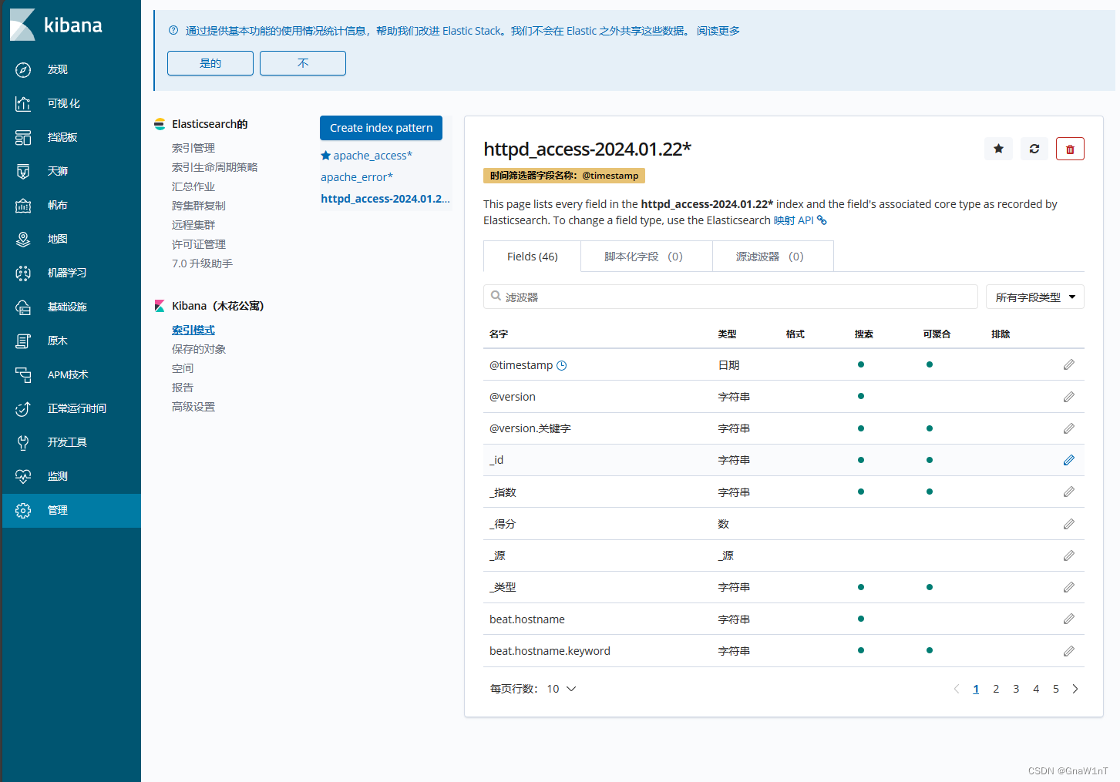Screen dimensions: 1120x782
Task: Focus the 滤波器 field filter box
Action: tap(731, 297)
